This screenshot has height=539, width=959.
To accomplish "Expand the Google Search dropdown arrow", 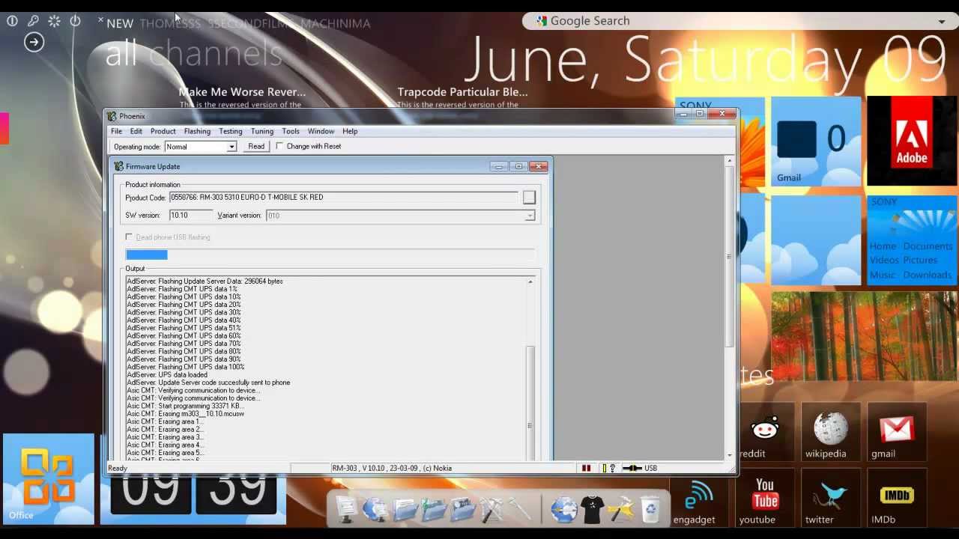I will click(x=942, y=22).
